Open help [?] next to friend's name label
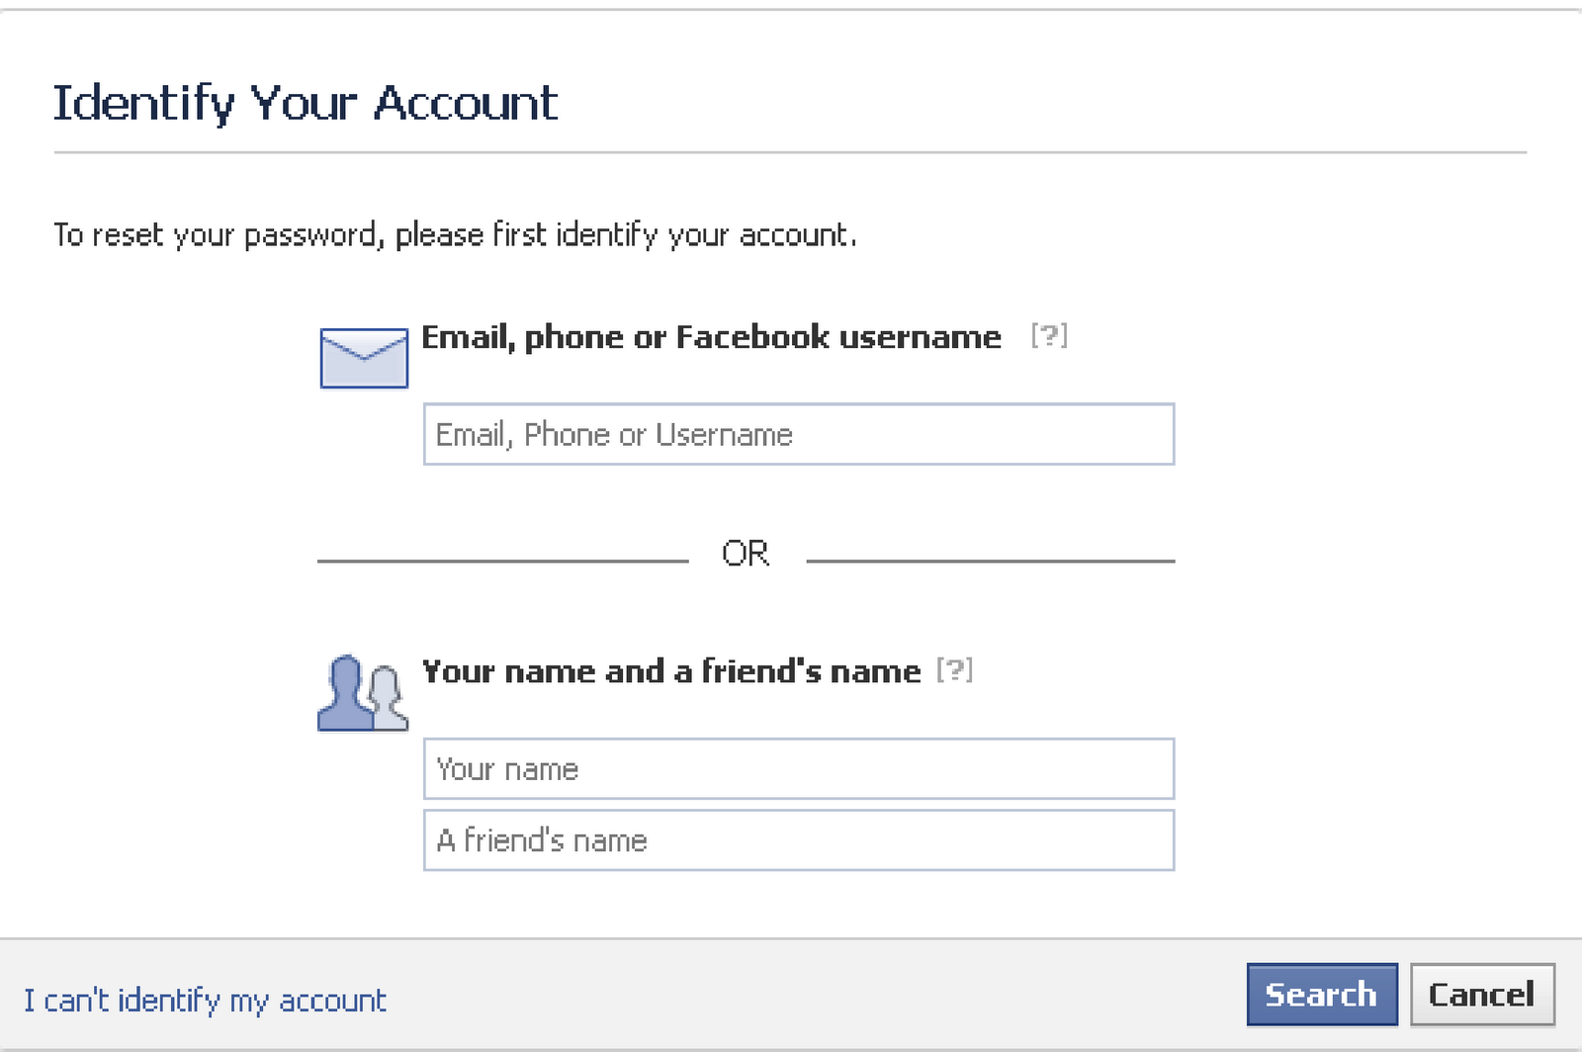Image resolution: width=1582 pixels, height=1052 pixels. (955, 669)
